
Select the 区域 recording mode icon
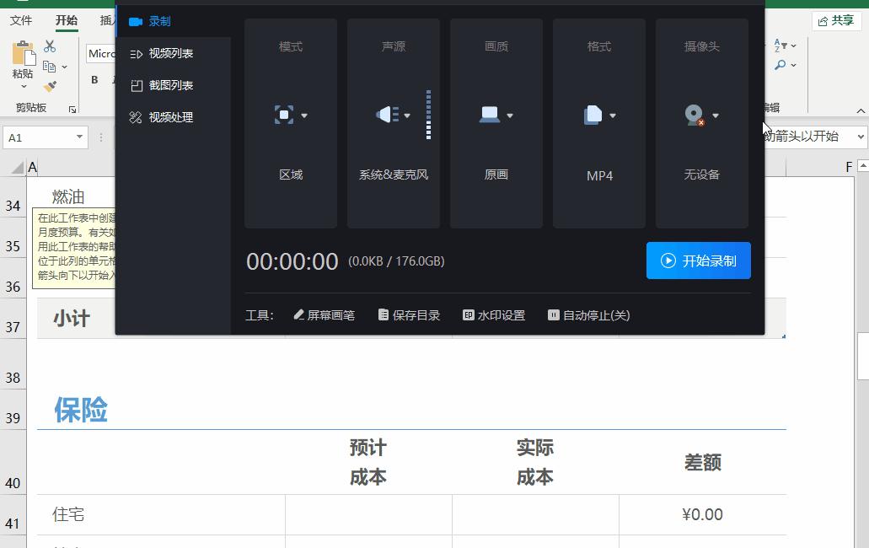(286, 115)
